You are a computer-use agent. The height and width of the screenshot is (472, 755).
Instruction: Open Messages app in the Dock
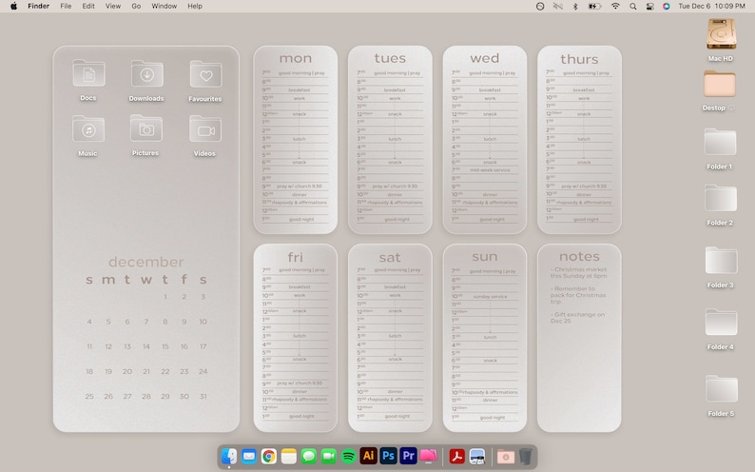point(309,456)
